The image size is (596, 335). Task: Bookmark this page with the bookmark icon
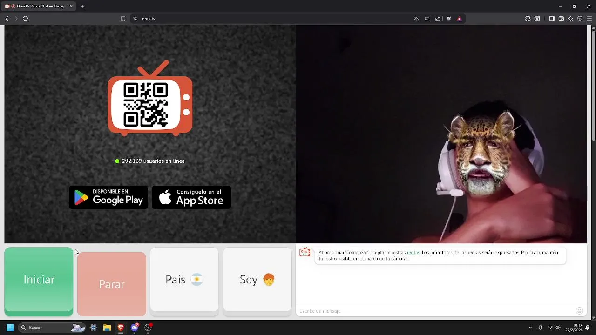(x=123, y=19)
